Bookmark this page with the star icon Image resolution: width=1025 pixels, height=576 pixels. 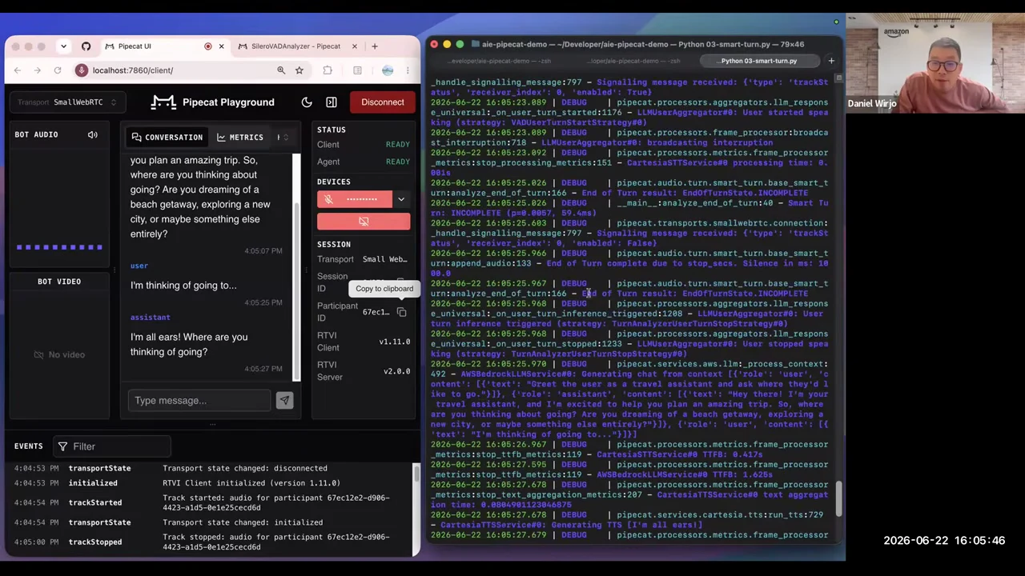pos(299,70)
